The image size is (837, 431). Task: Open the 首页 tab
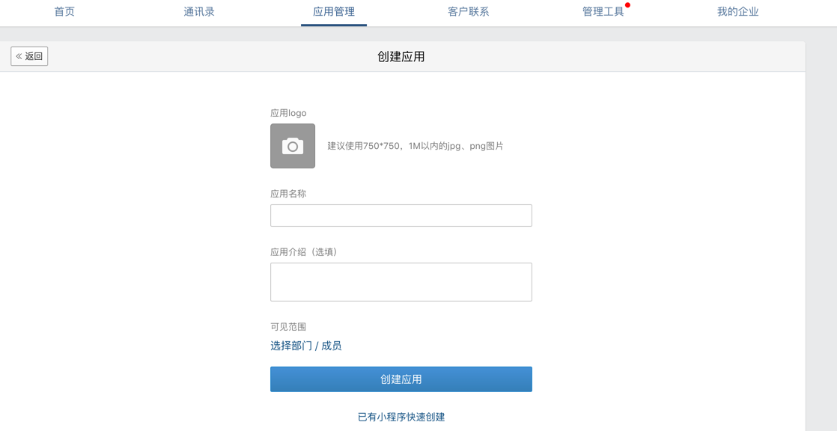pos(64,12)
